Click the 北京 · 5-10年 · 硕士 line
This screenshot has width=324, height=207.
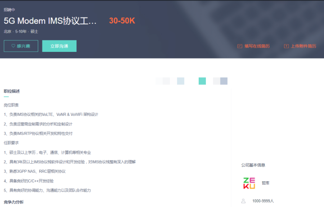21,31
